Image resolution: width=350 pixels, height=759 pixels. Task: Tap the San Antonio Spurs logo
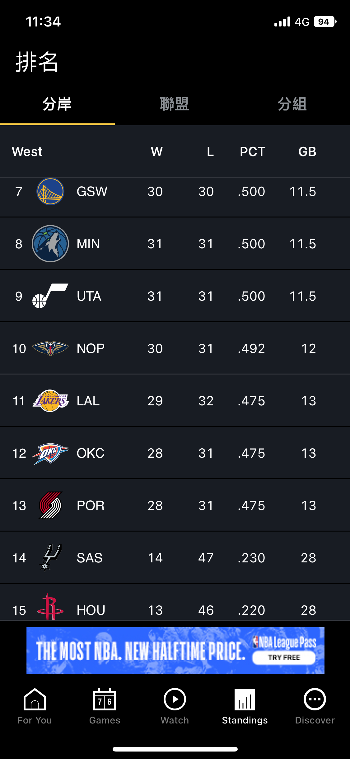[50, 558]
